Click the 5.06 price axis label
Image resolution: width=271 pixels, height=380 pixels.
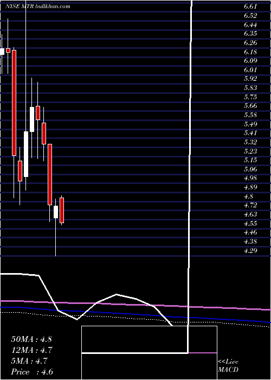[x=250, y=169]
